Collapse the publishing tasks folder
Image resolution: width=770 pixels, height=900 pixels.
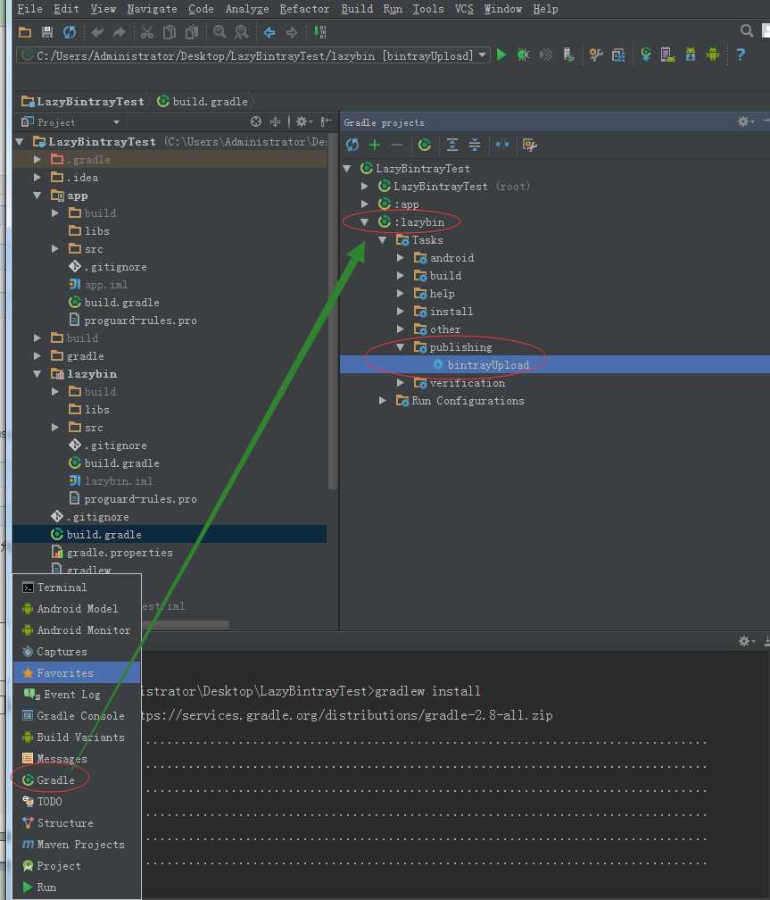[x=400, y=346]
